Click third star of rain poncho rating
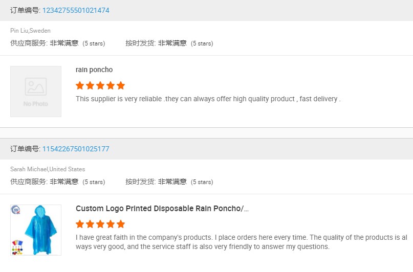Image resolution: width=413 pixels, height=272 pixels. coord(100,85)
